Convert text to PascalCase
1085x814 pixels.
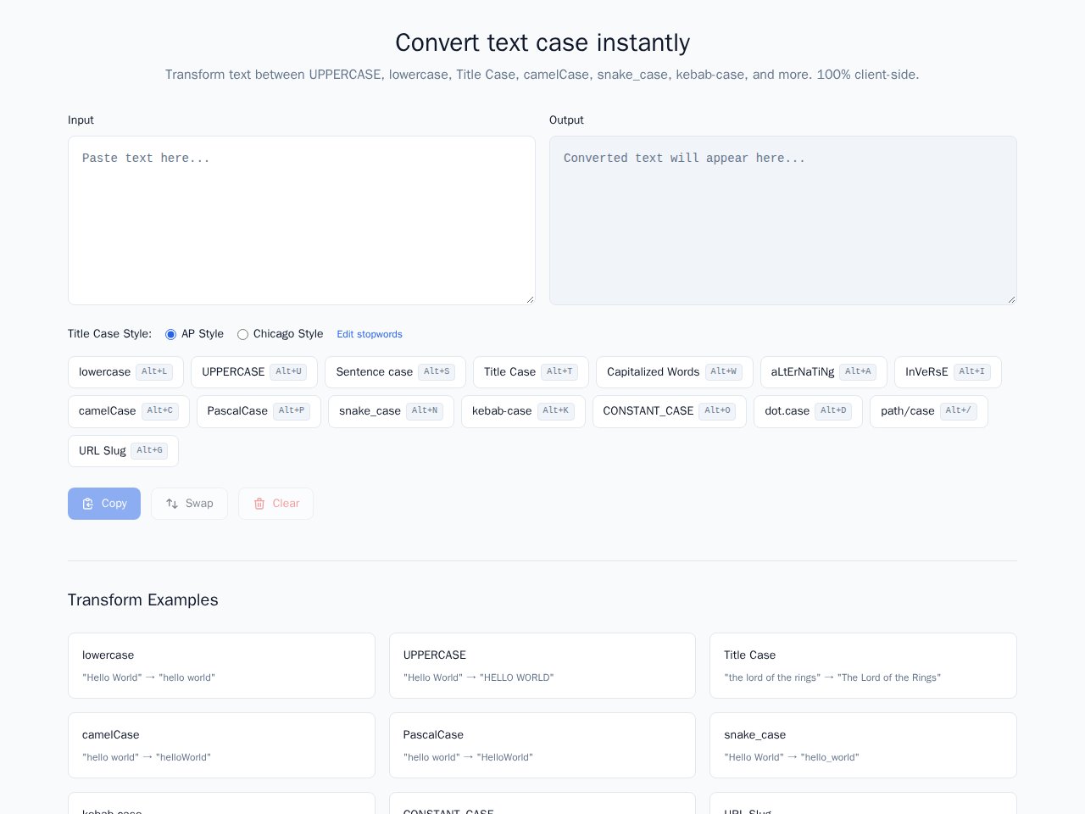(x=259, y=411)
